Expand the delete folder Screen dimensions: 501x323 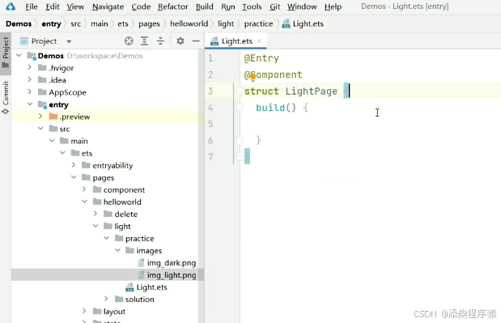(96, 214)
